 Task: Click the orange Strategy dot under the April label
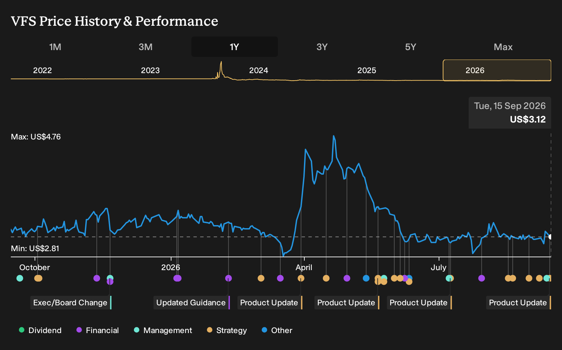[x=301, y=278]
